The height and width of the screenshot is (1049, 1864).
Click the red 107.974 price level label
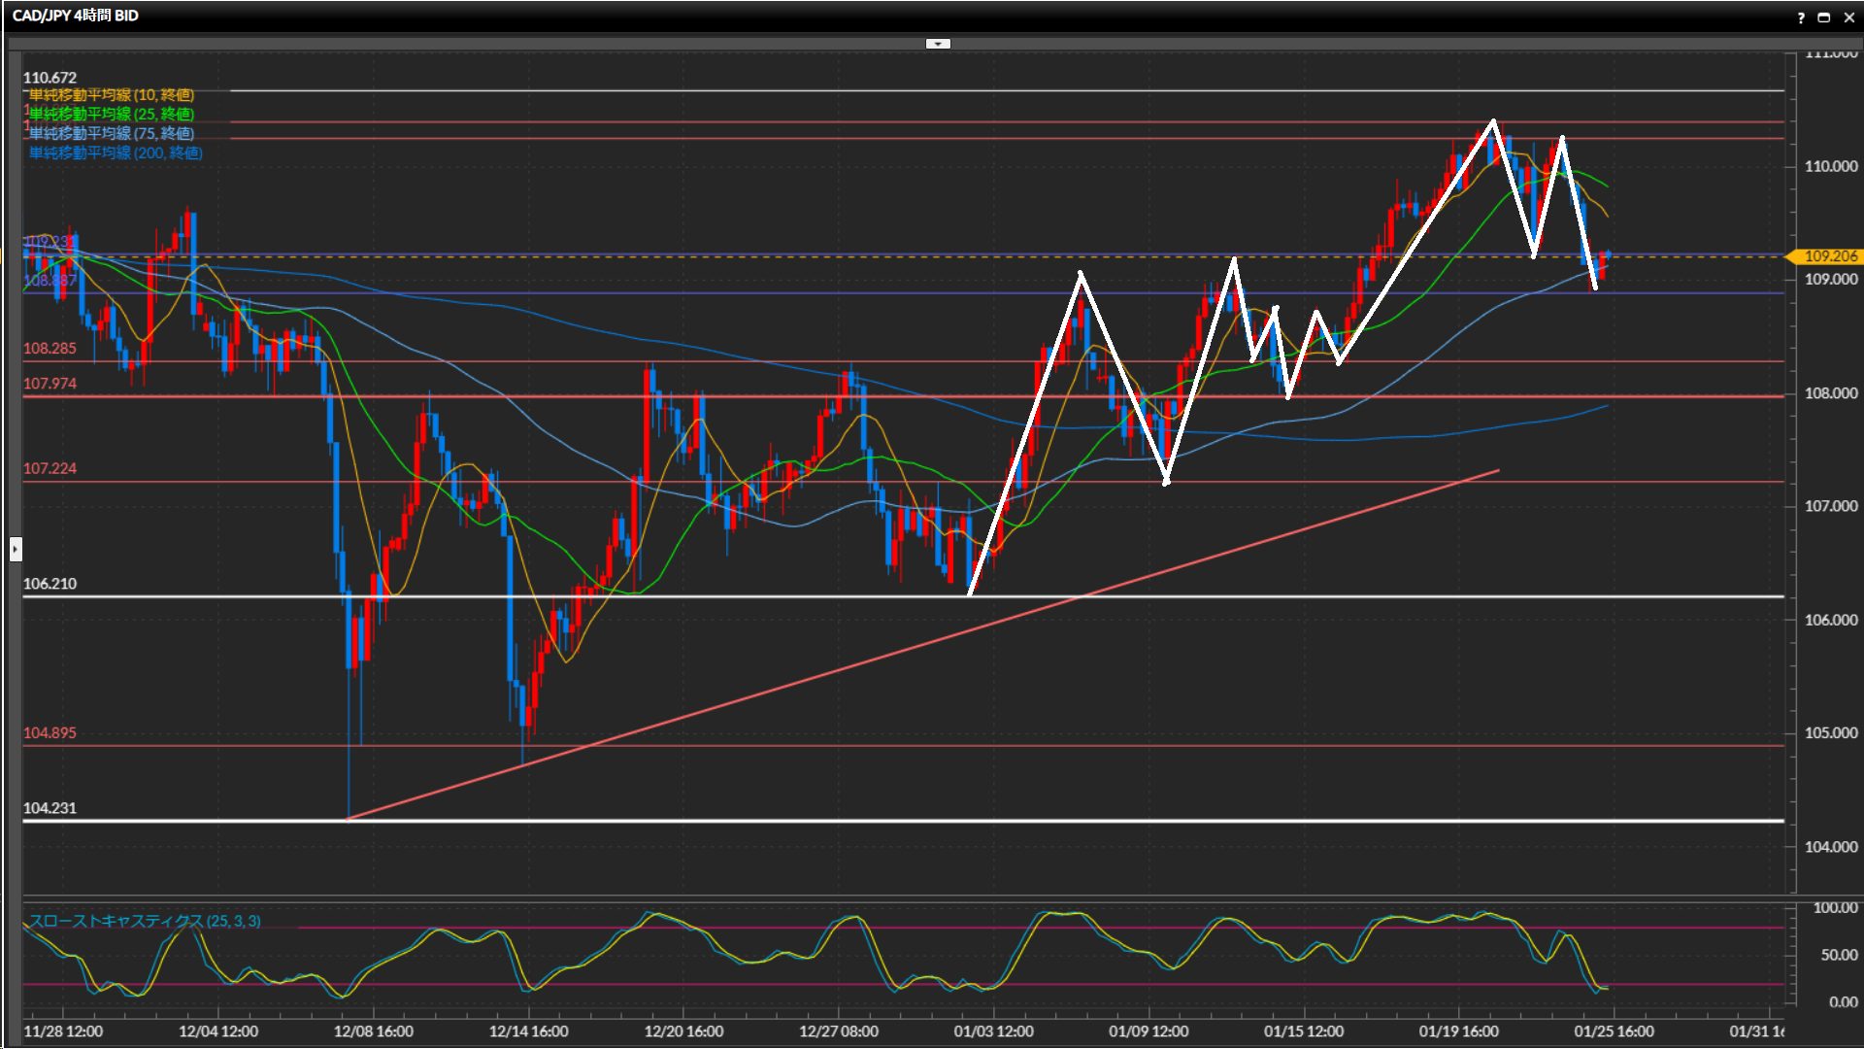(50, 384)
